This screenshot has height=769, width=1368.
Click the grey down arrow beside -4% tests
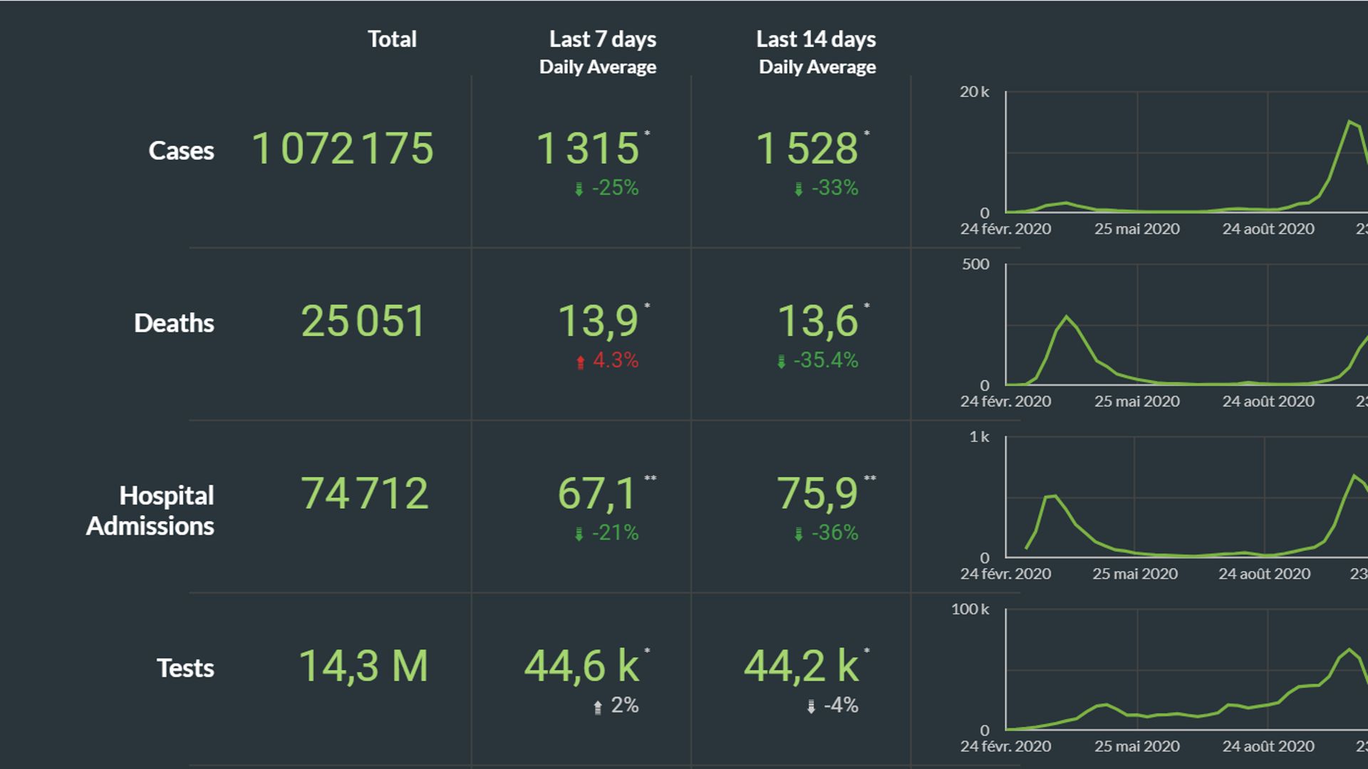tap(810, 706)
